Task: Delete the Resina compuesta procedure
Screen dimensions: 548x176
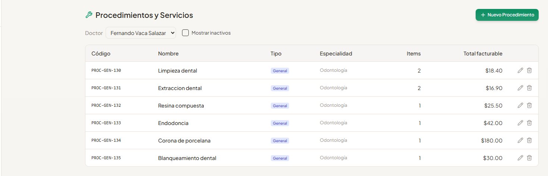Action: point(529,105)
